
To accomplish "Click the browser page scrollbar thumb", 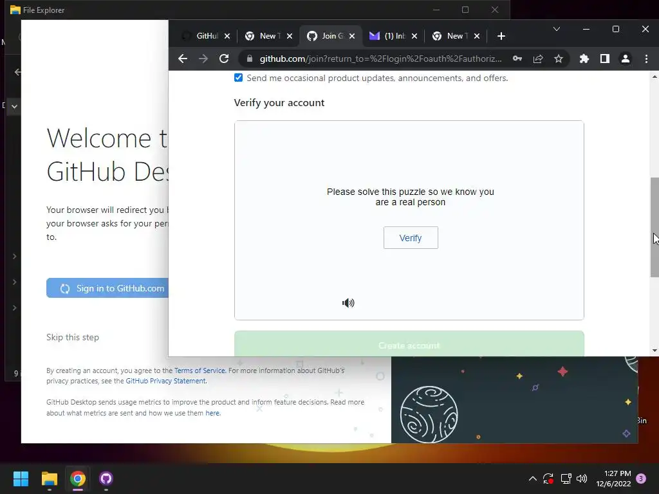I will pyautogui.click(x=654, y=227).
